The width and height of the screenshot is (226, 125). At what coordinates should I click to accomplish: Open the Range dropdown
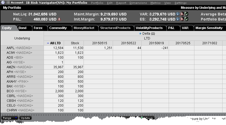[x=10, y=118]
